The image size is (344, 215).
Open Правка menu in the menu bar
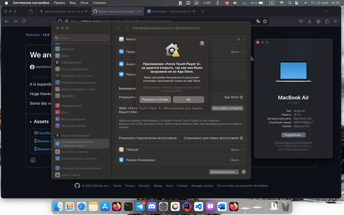tap(59, 3)
